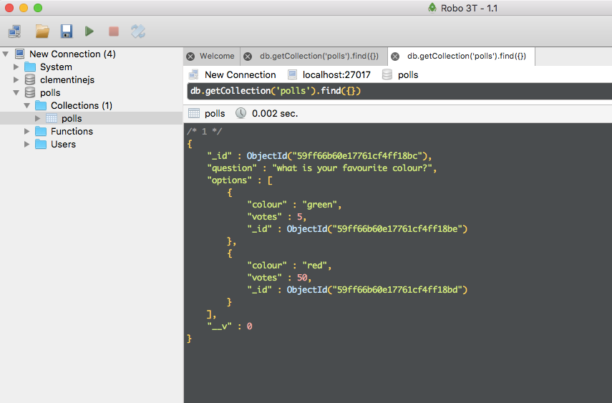
Task: Click the clementinejs database icon
Action: 29,79
